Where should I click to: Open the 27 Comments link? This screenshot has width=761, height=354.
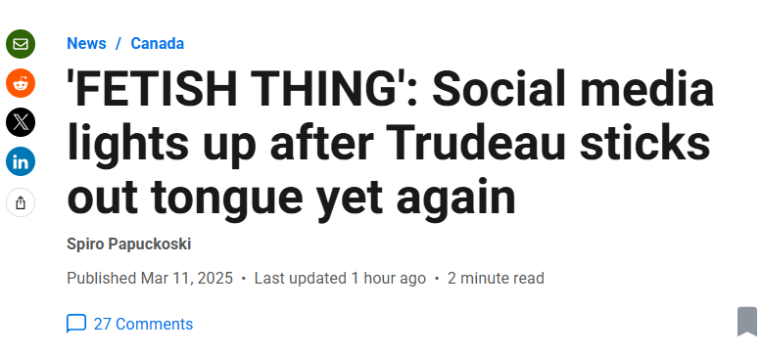pyautogui.click(x=143, y=324)
